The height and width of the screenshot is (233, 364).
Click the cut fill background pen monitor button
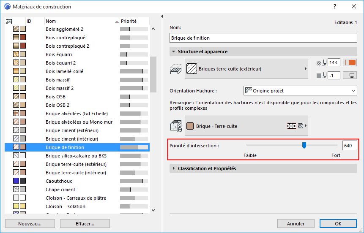coord(352,75)
